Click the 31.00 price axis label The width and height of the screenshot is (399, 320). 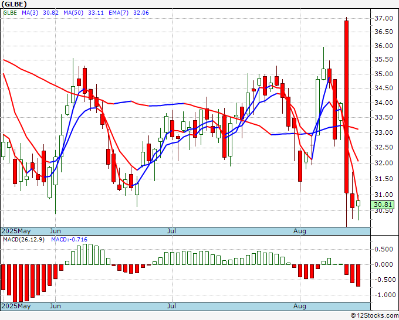384,195
